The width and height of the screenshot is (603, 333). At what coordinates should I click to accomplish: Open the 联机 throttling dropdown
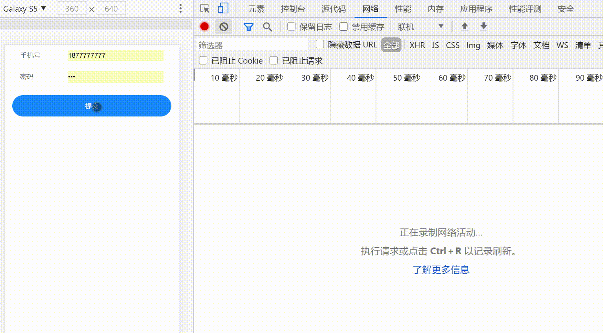click(420, 26)
